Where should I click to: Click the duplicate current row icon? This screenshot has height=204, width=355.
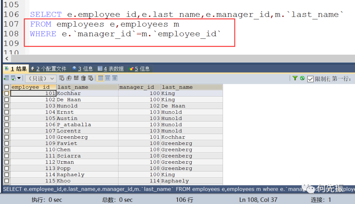pyautogui.click(x=69, y=78)
